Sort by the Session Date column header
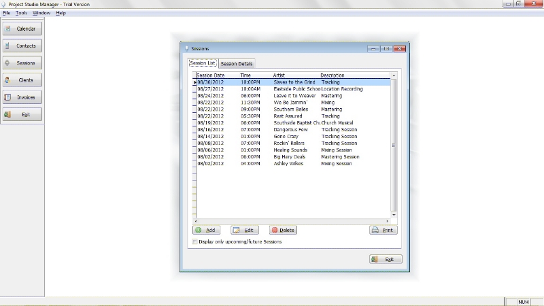Viewport: 544px width, 306px height. [x=210, y=75]
